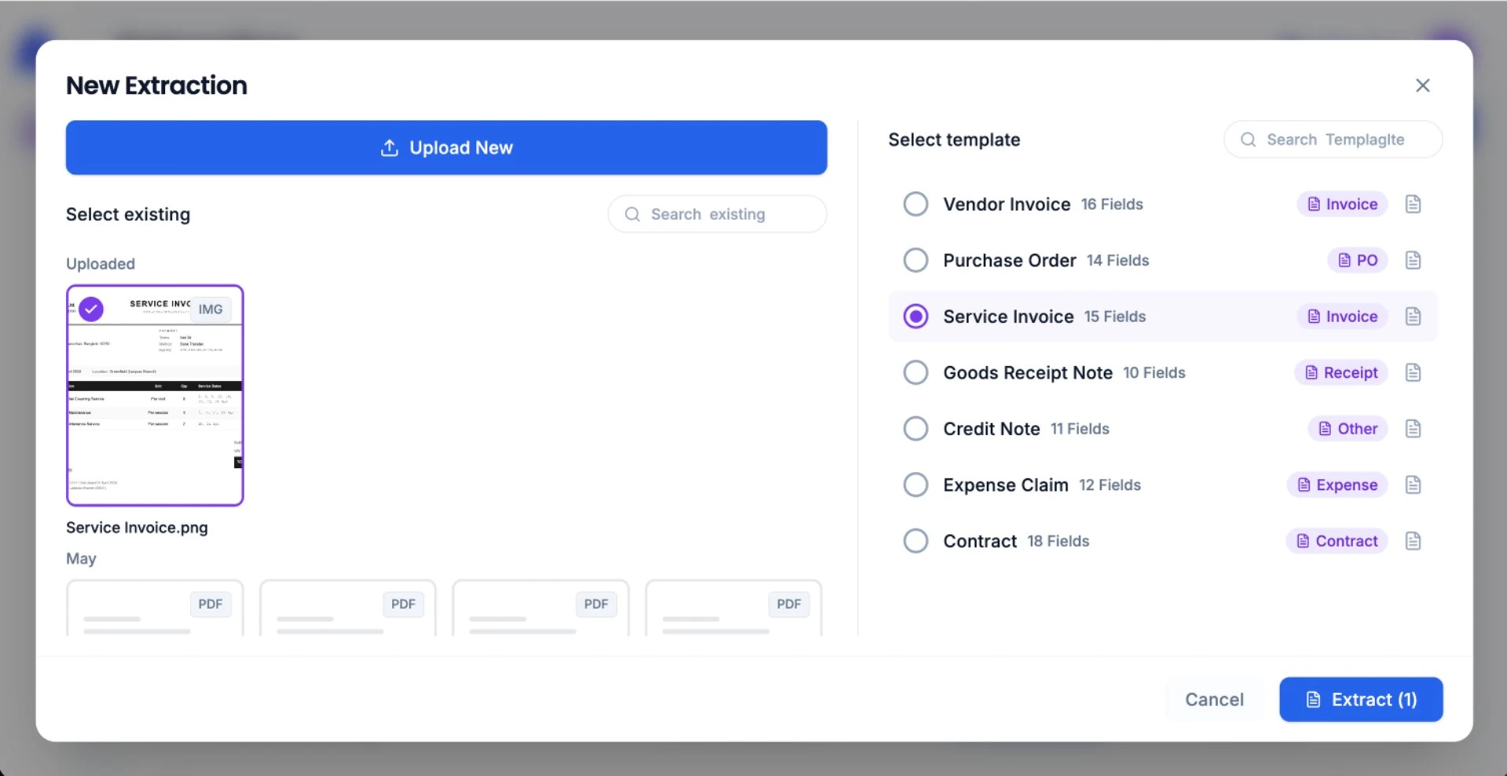This screenshot has width=1507, height=776.
Task: Click the Other tag on Credit Note
Action: point(1347,429)
